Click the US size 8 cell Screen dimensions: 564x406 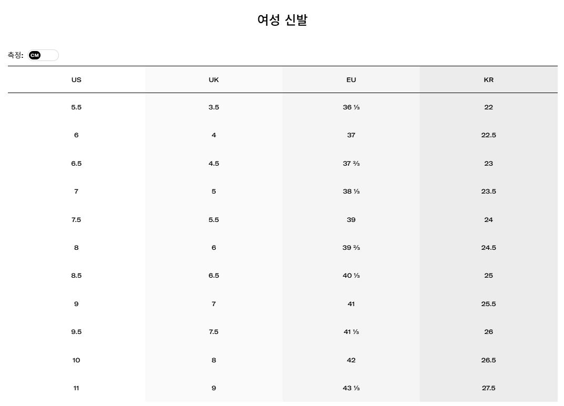(x=76, y=247)
